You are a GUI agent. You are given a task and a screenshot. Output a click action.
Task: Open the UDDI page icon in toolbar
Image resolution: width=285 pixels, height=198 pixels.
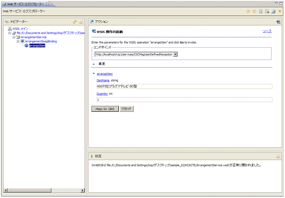[260, 11]
